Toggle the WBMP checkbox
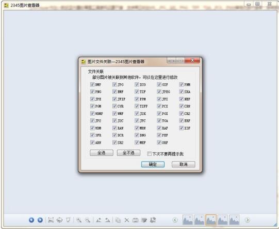 tap(92, 113)
